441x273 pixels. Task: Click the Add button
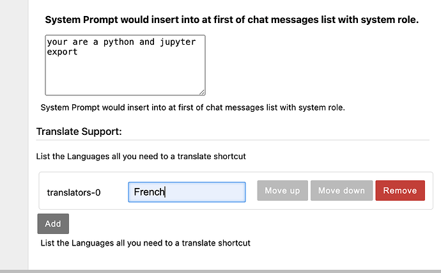pos(53,224)
